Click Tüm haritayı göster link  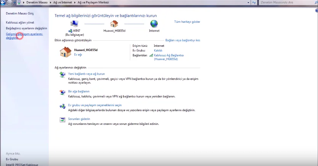click(187, 22)
